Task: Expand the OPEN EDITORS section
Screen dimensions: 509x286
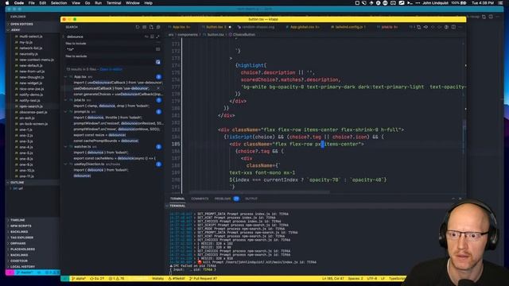Action: click(21, 25)
